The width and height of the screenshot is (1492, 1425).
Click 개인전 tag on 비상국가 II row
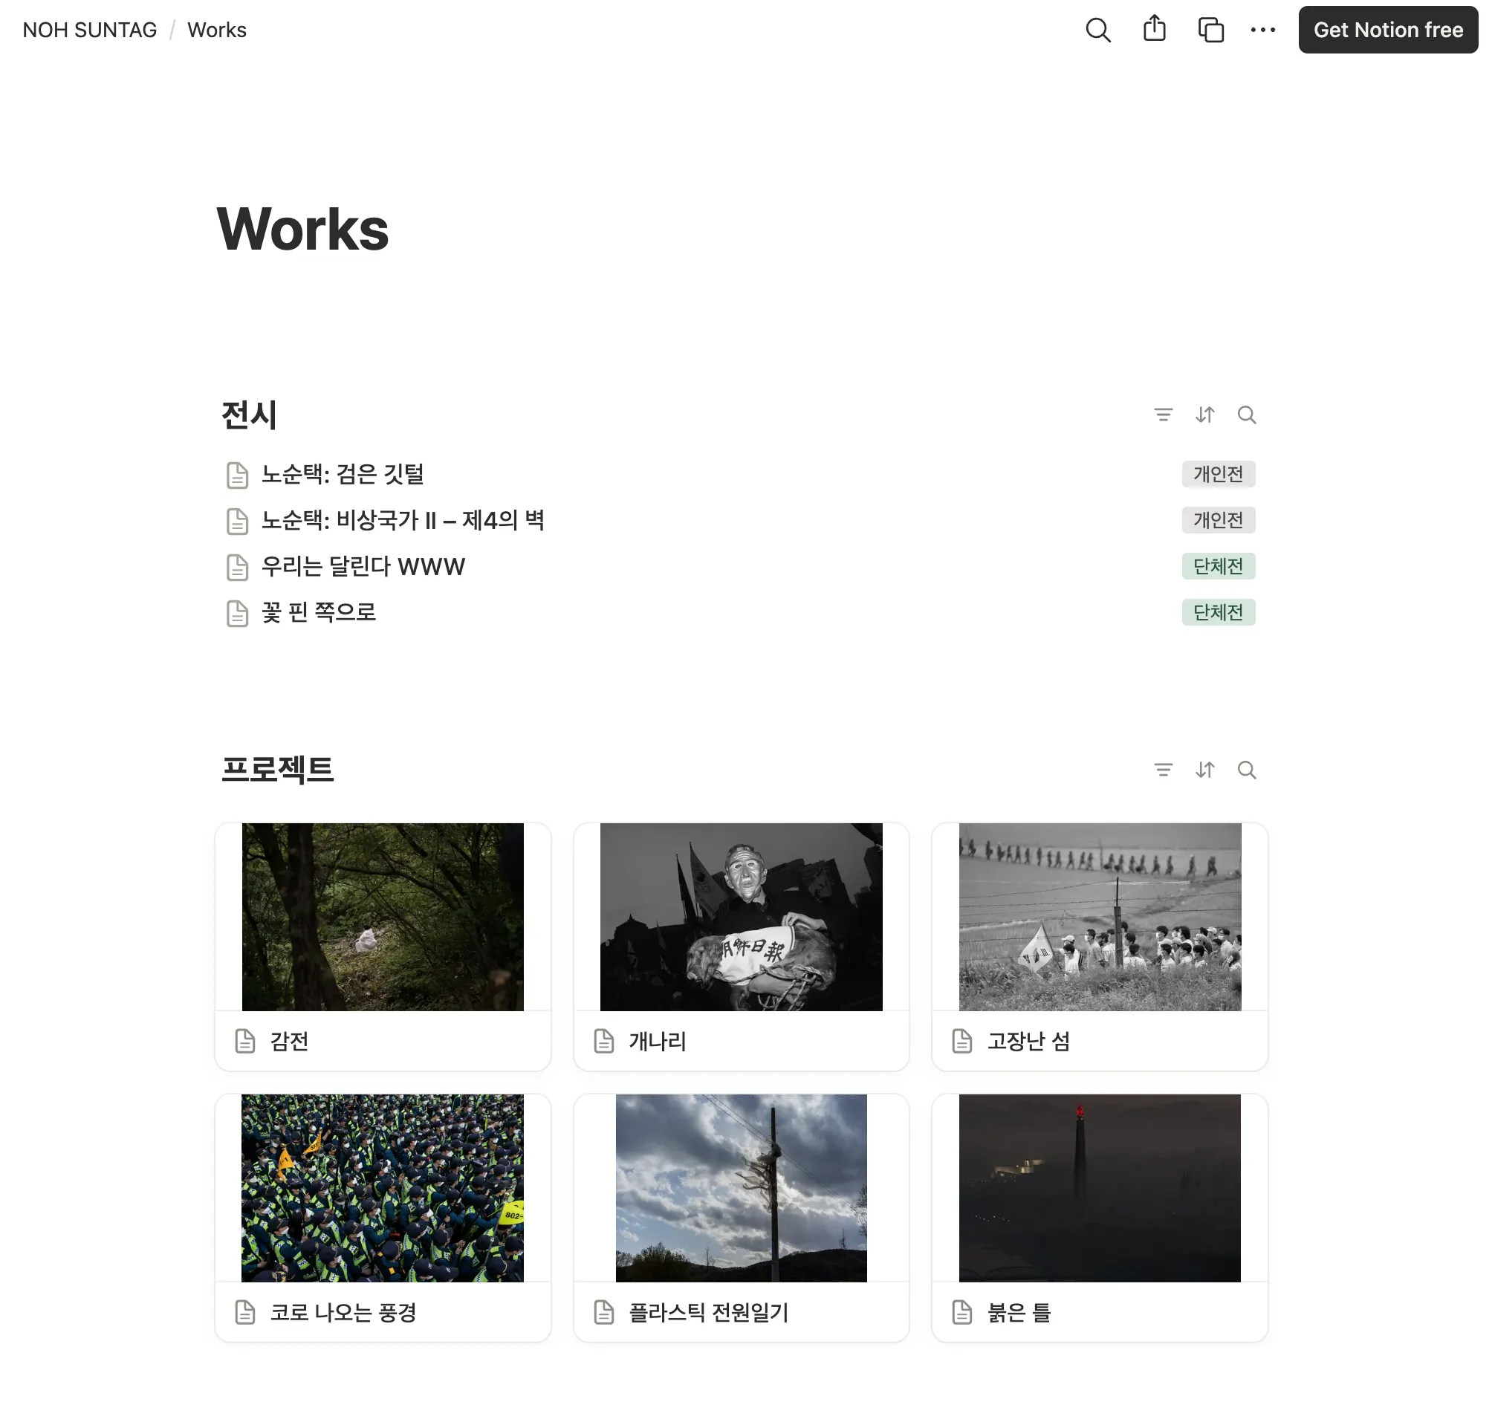1217,519
